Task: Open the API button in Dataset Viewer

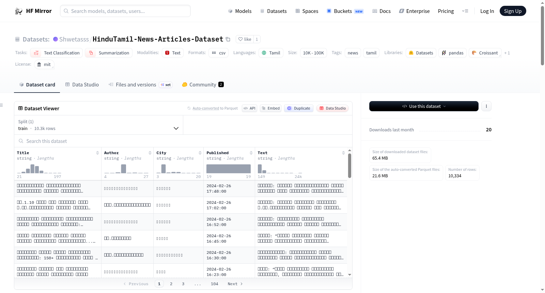Action: tap(249, 108)
